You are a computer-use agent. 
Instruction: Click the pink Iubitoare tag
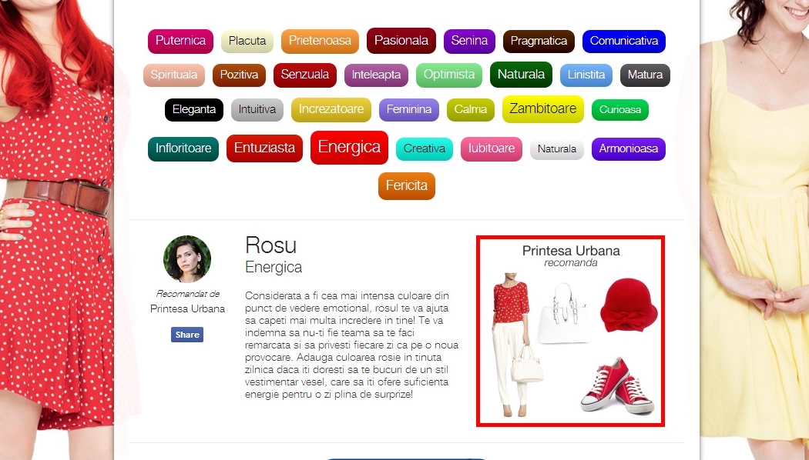click(492, 149)
